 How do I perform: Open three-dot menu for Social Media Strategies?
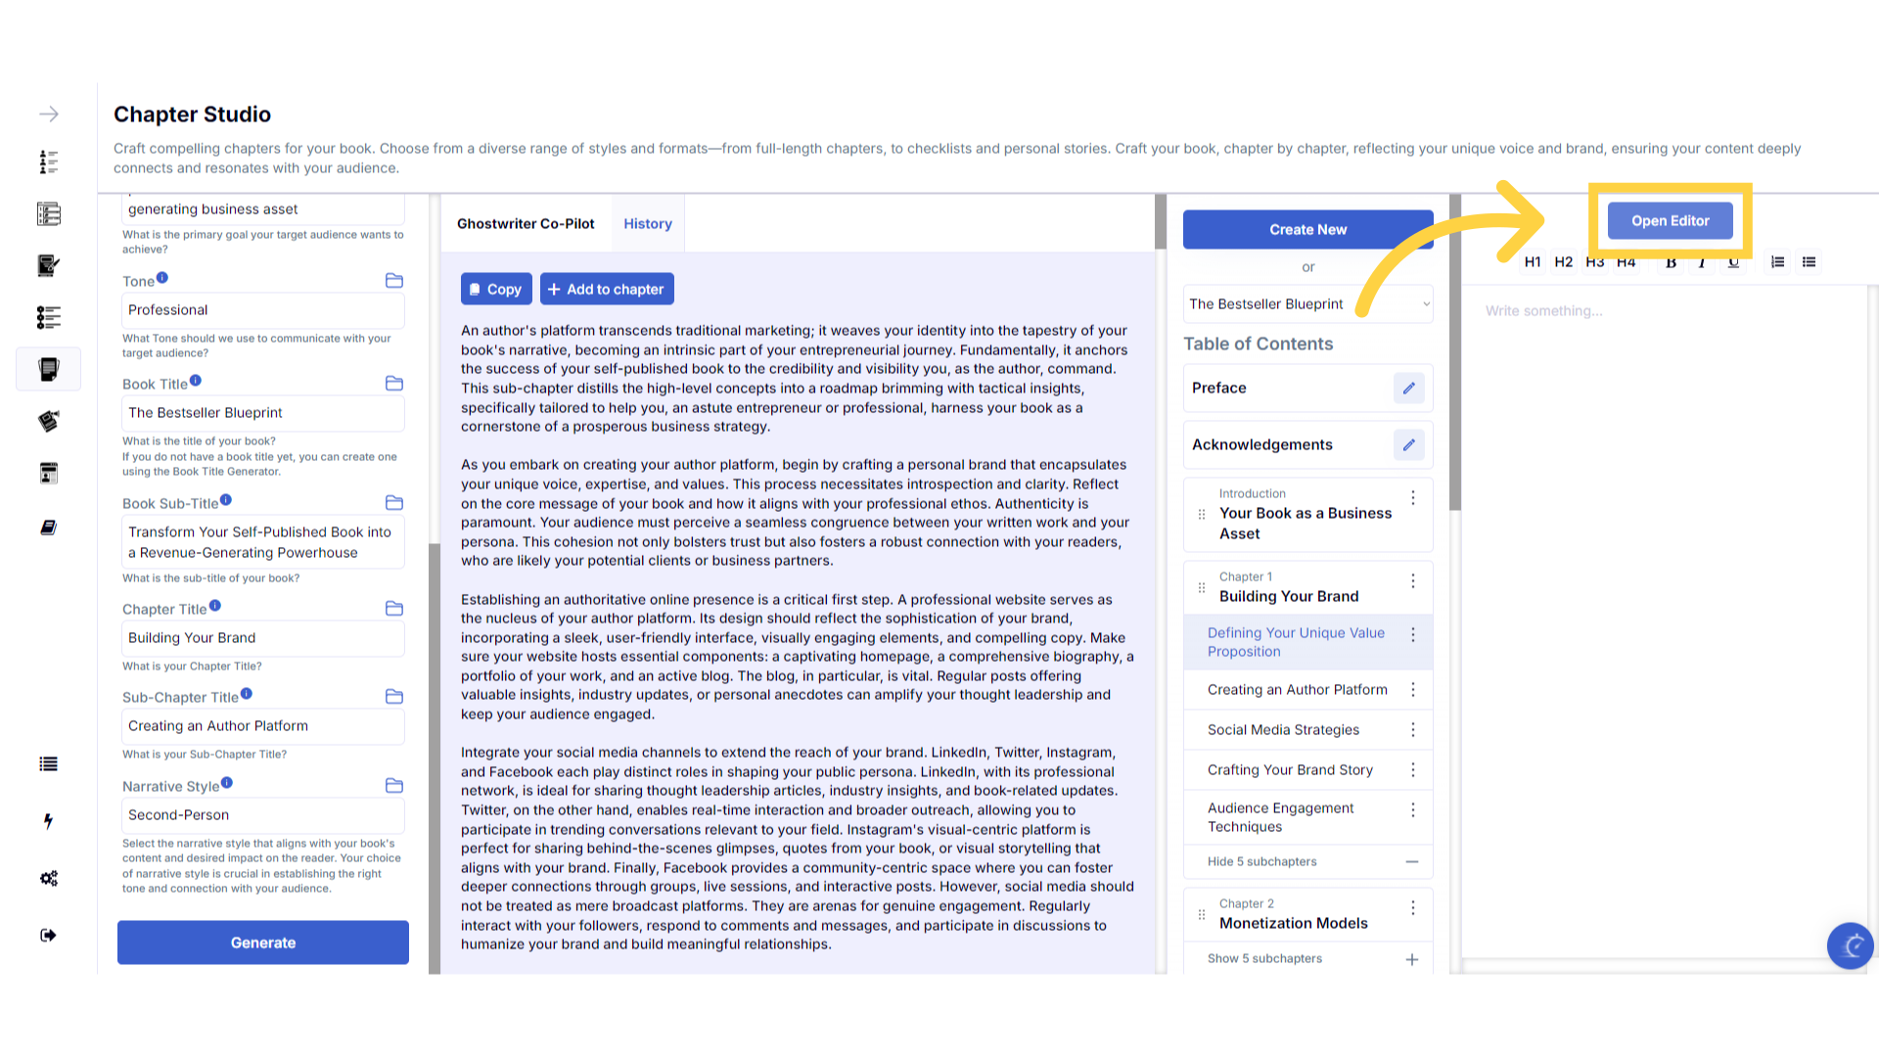tap(1412, 730)
